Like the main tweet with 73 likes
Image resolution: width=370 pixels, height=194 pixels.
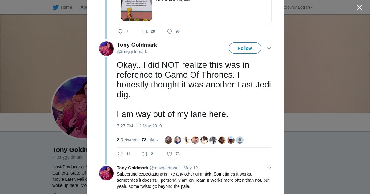point(170,154)
